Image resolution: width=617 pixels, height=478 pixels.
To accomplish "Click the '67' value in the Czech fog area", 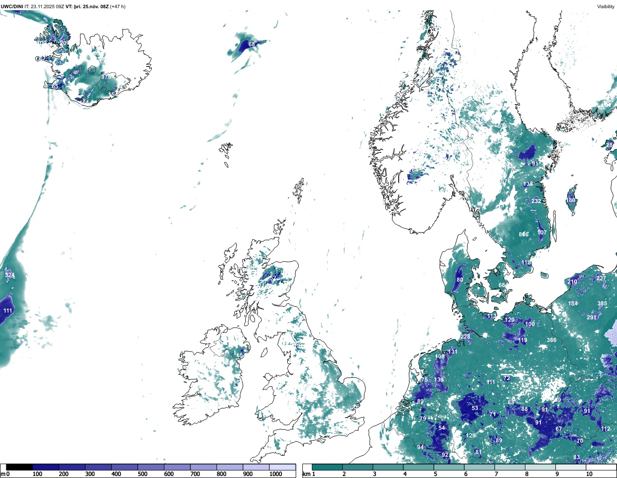I will [x=559, y=429].
